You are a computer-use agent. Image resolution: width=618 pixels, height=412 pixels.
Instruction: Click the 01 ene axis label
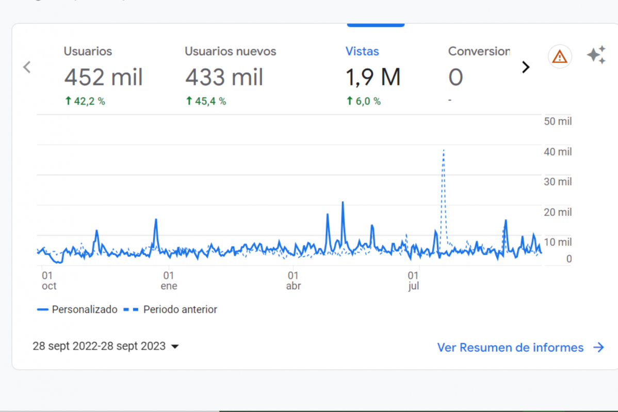[169, 281]
